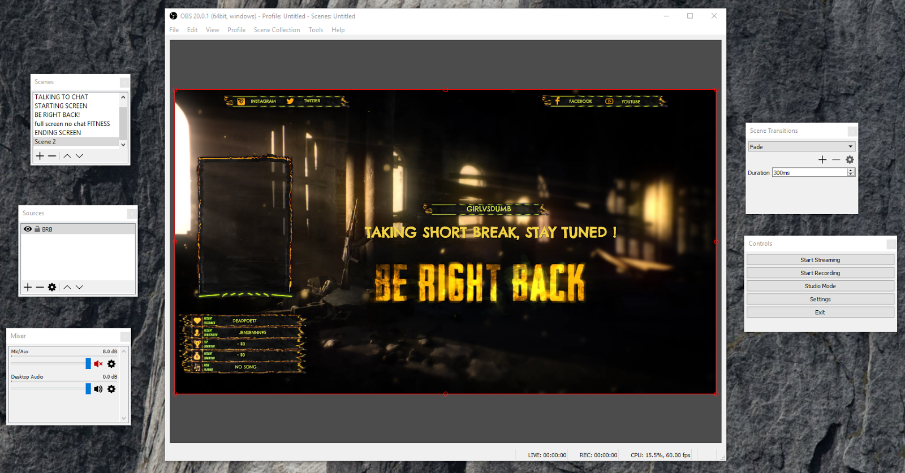Toggle visibility eye of the BRB source
905x473 pixels.
coord(28,229)
